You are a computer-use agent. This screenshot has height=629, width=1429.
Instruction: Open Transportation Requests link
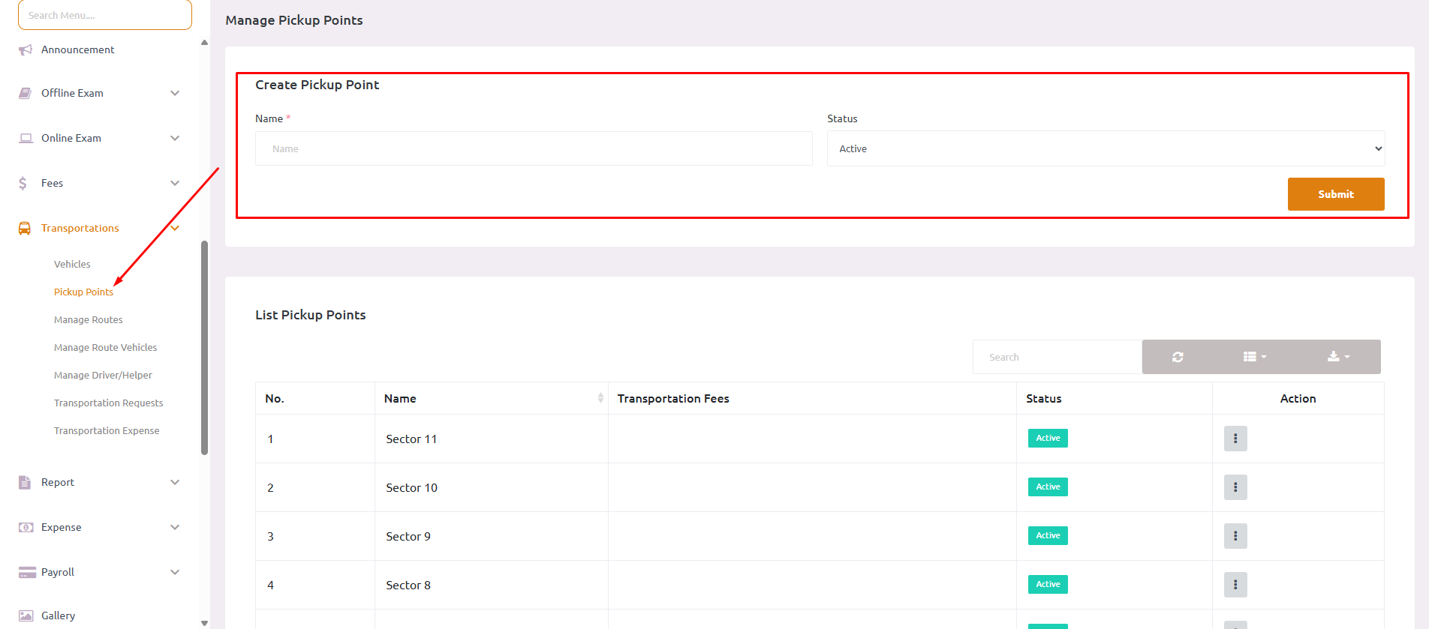coord(108,403)
